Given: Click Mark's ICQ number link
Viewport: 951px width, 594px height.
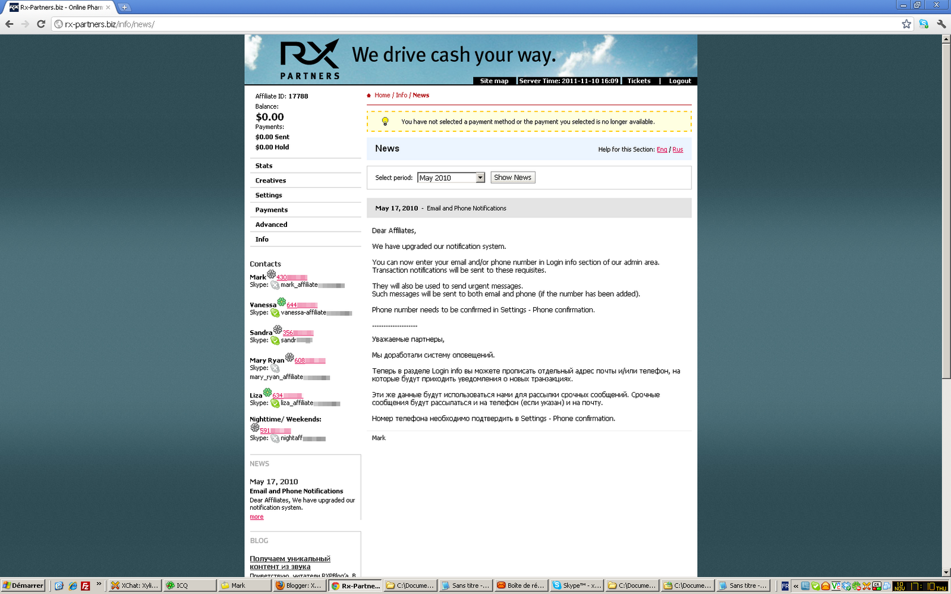Looking at the screenshot, I should coord(292,277).
